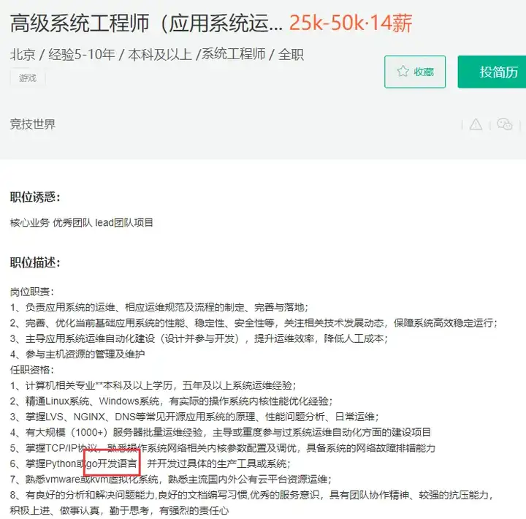
Task: Submit a resume with the 投简历 button
Action: coord(492,72)
